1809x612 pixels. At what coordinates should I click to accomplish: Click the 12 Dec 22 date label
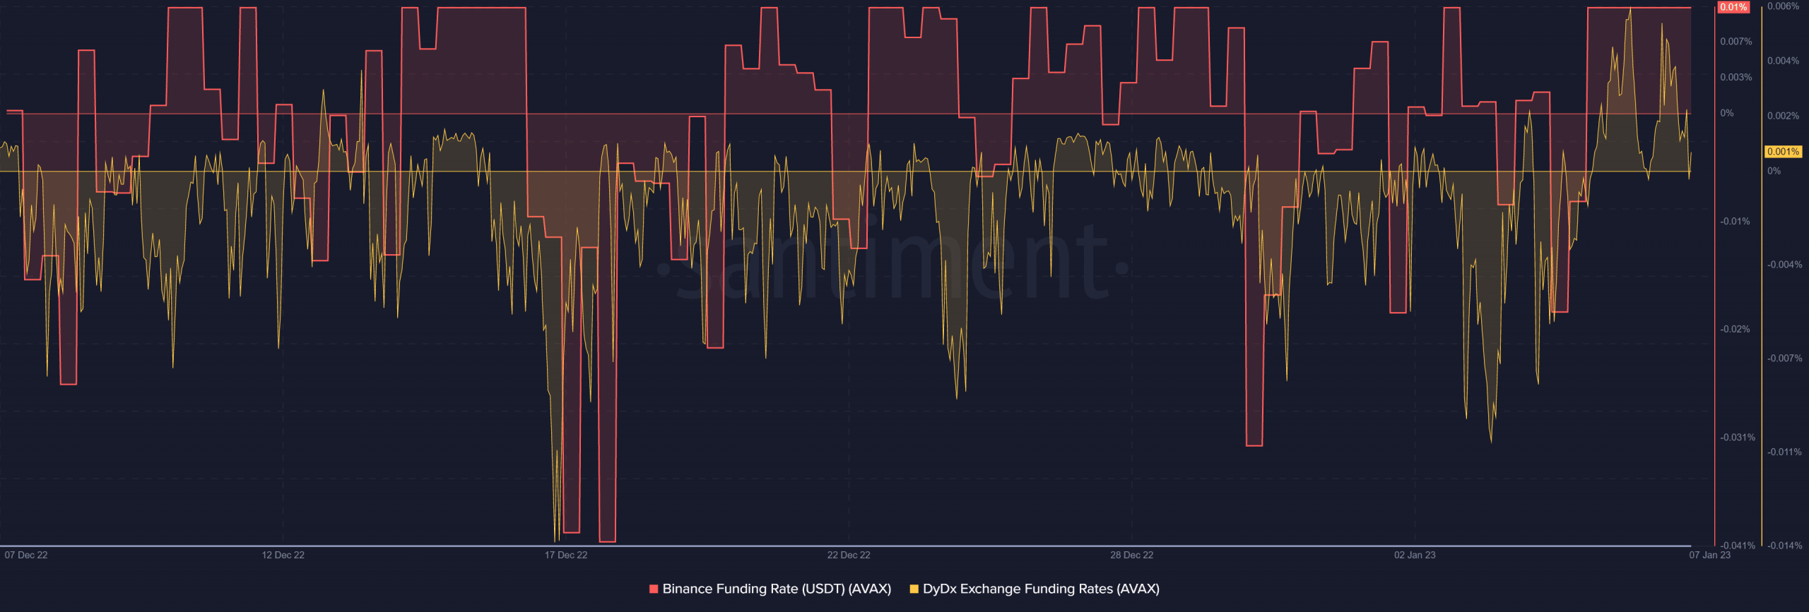[x=283, y=555]
